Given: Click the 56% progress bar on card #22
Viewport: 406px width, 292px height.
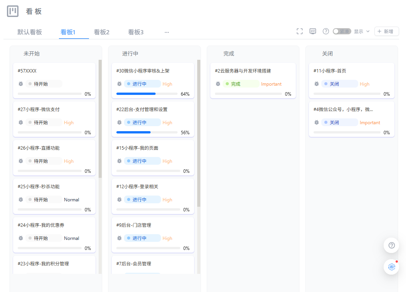Looking at the screenshot, I should point(147,132).
